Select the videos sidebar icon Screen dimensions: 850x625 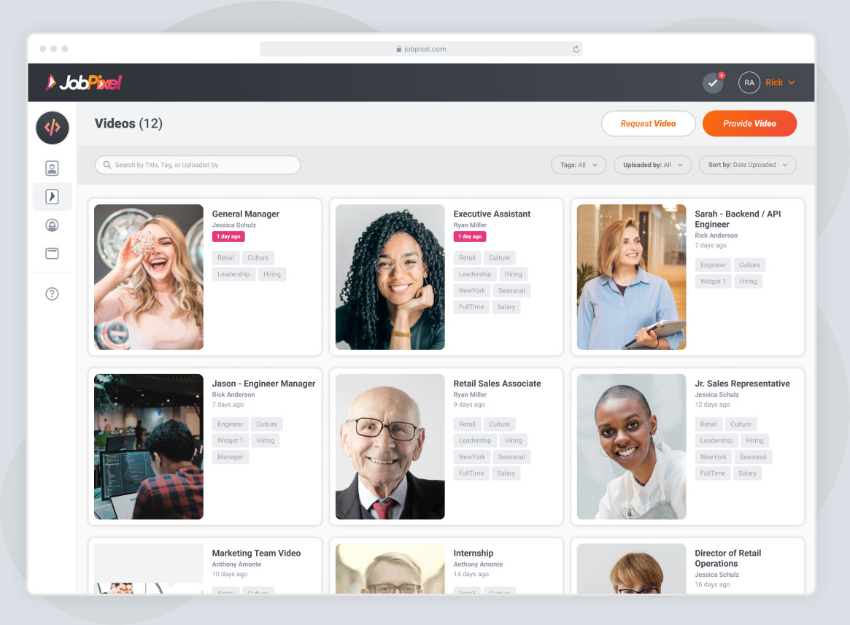coord(52,196)
